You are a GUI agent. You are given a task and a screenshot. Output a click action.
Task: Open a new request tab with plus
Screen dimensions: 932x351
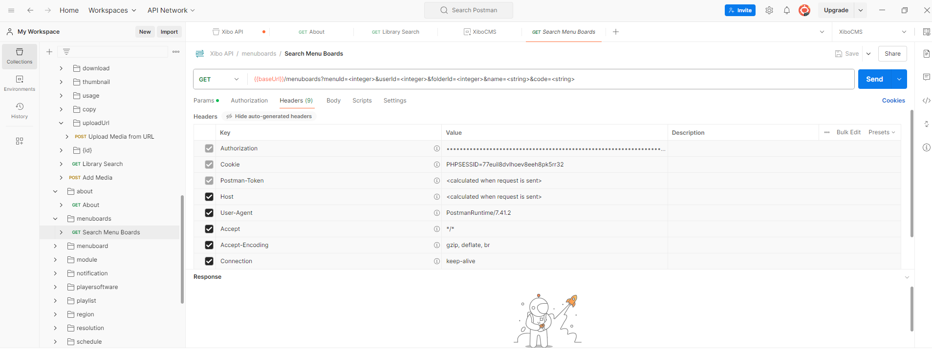(x=616, y=32)
